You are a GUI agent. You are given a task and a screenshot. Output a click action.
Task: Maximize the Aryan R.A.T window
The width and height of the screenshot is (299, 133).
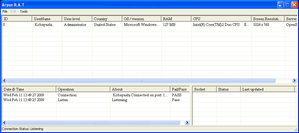287,5
